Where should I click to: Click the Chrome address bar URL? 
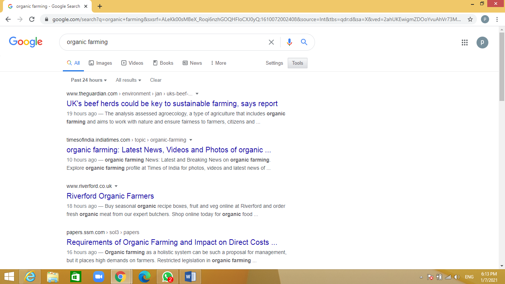[257, 19]
